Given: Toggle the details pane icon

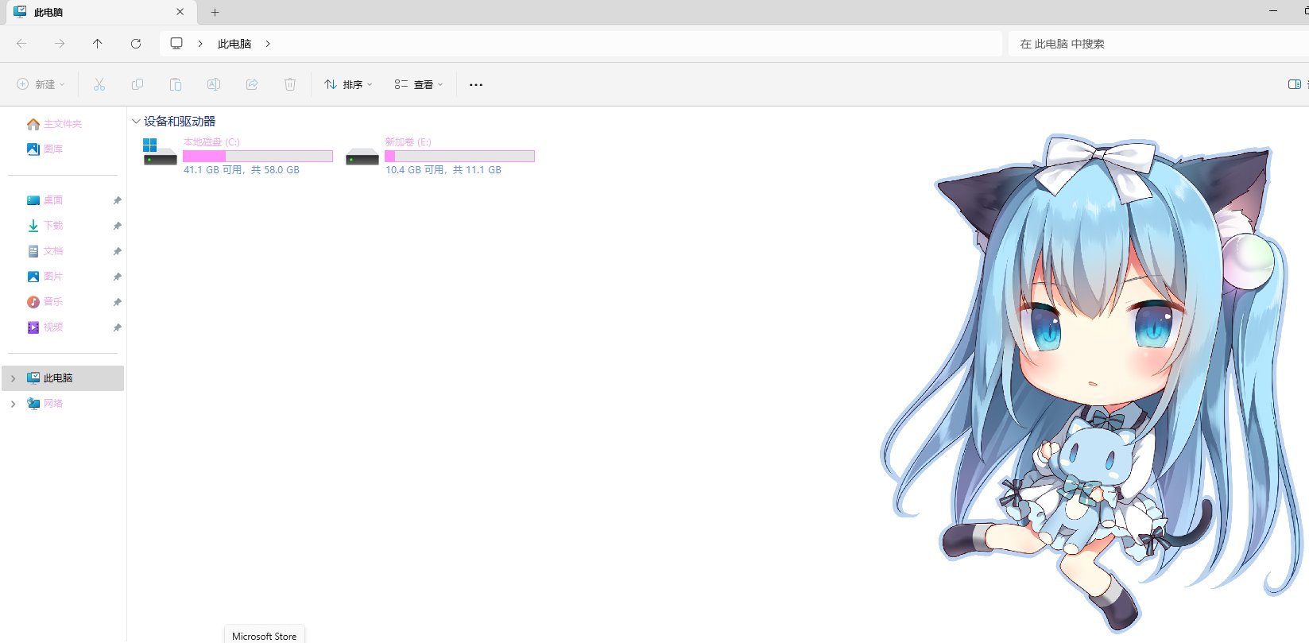Looking at the screenshot, I should pos(1295,84).
